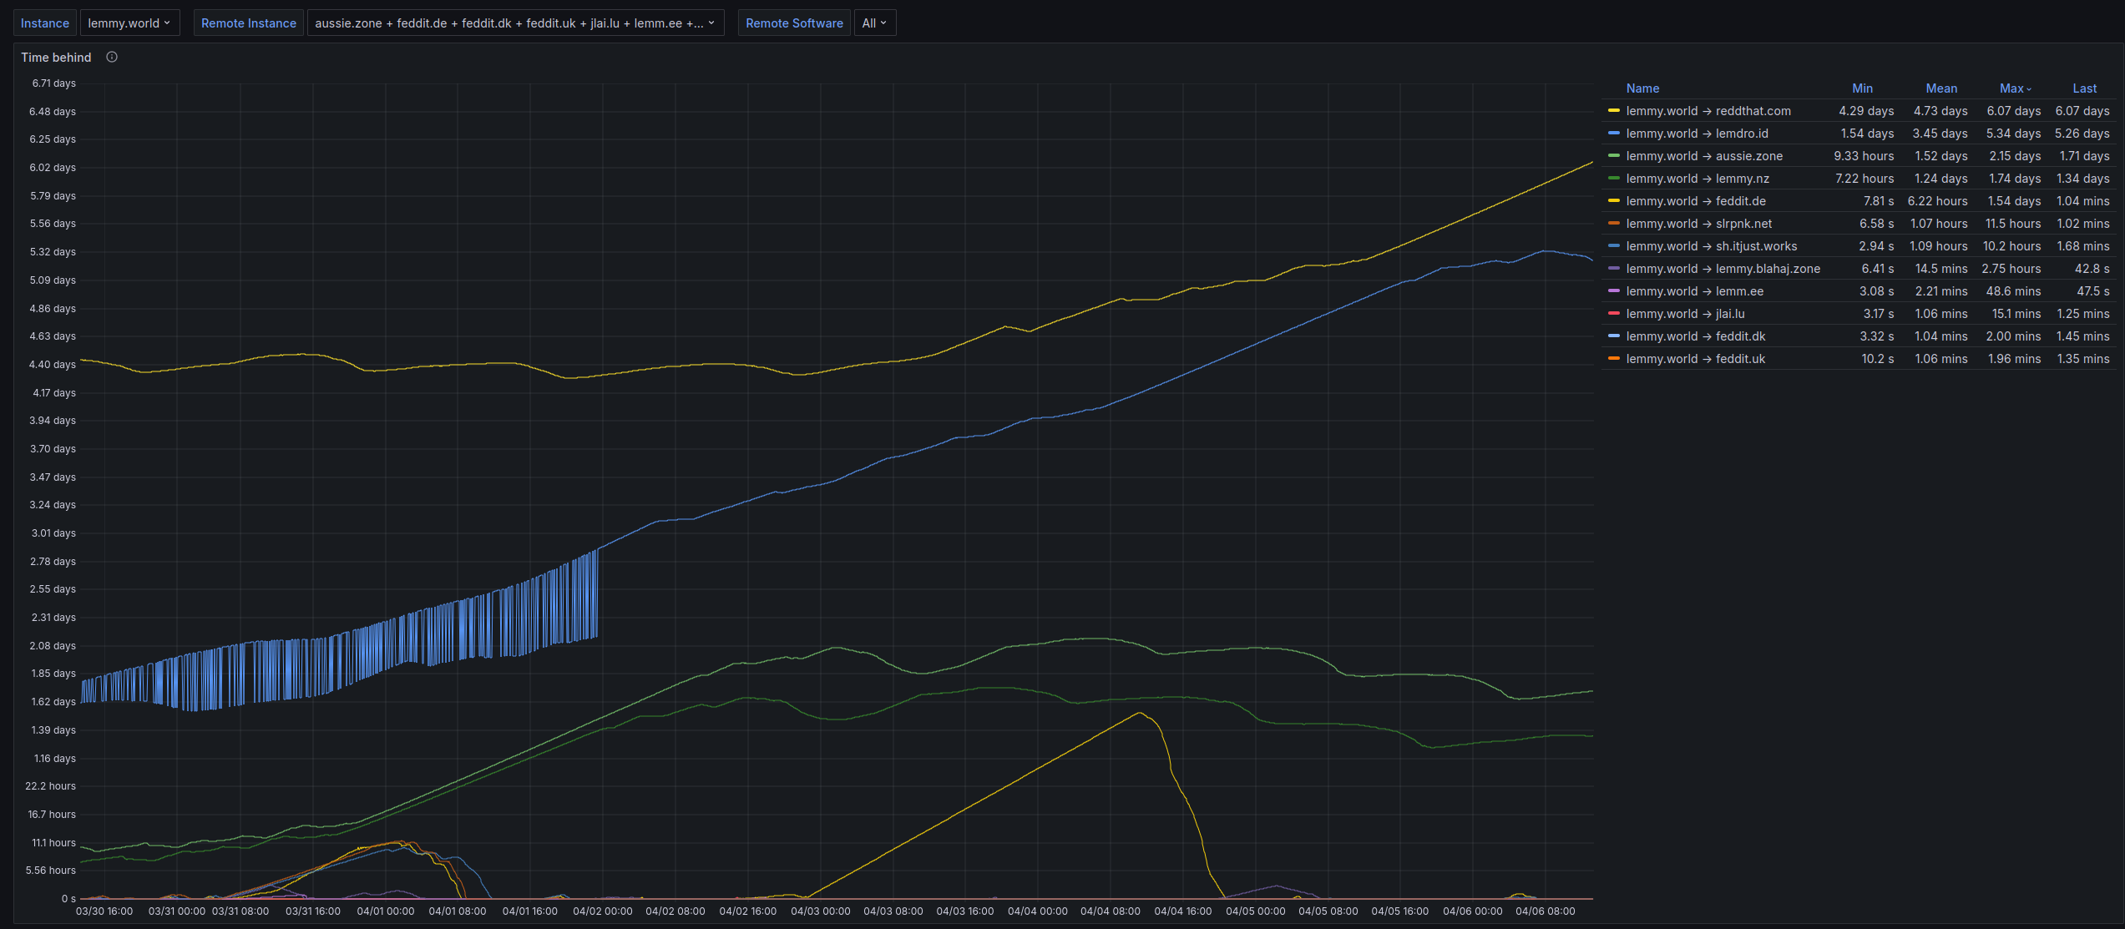Viewport: 2125px width, 929px height.
Task: Click the Instance variable label
Action: [45, 23]
